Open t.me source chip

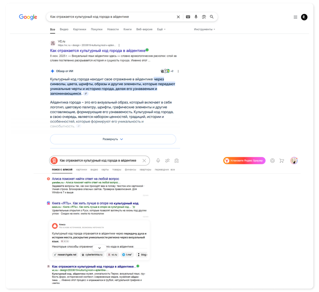coord(127,255)
